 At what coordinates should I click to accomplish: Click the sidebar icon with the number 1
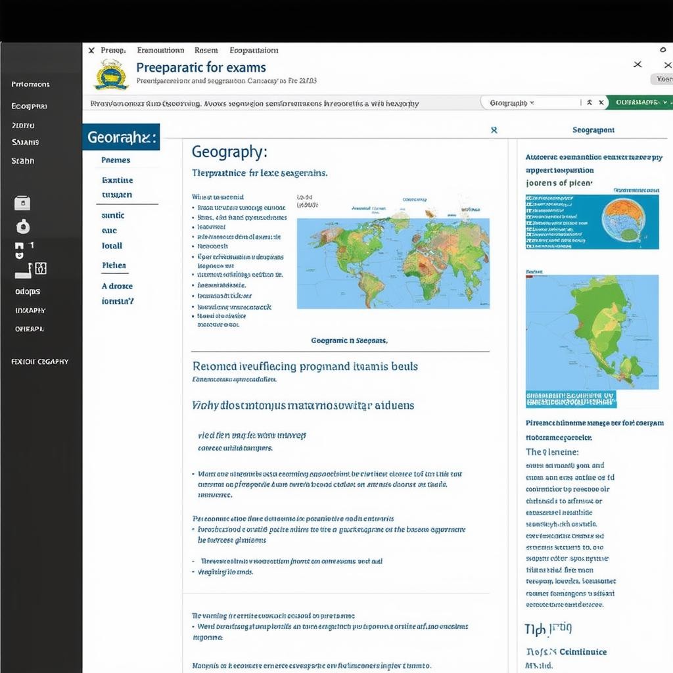(x=20, y=248)
